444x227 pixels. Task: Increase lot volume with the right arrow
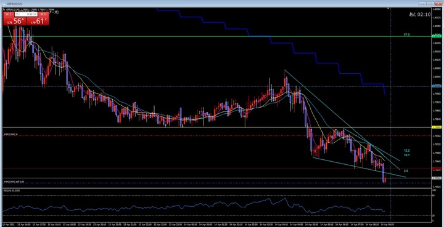tap(36, 14)
